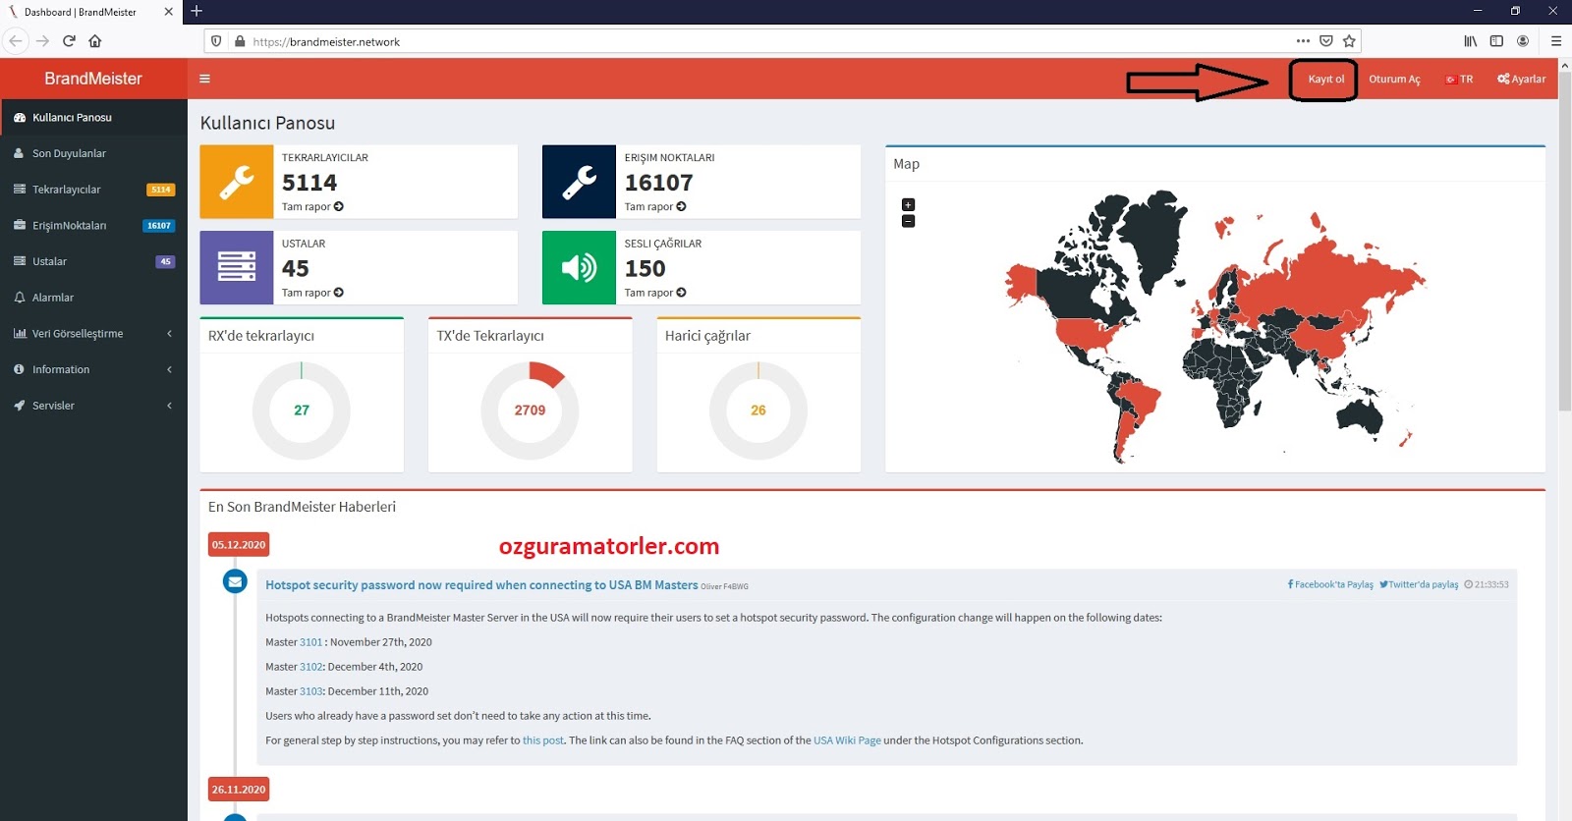
Task: Click the mail icon on news timeline
Action: click(235, 581)
